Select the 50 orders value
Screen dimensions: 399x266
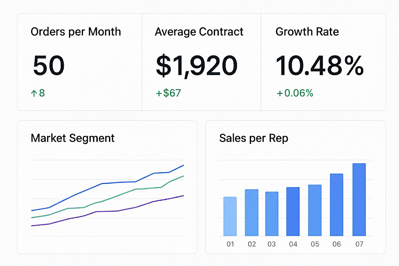49,66
